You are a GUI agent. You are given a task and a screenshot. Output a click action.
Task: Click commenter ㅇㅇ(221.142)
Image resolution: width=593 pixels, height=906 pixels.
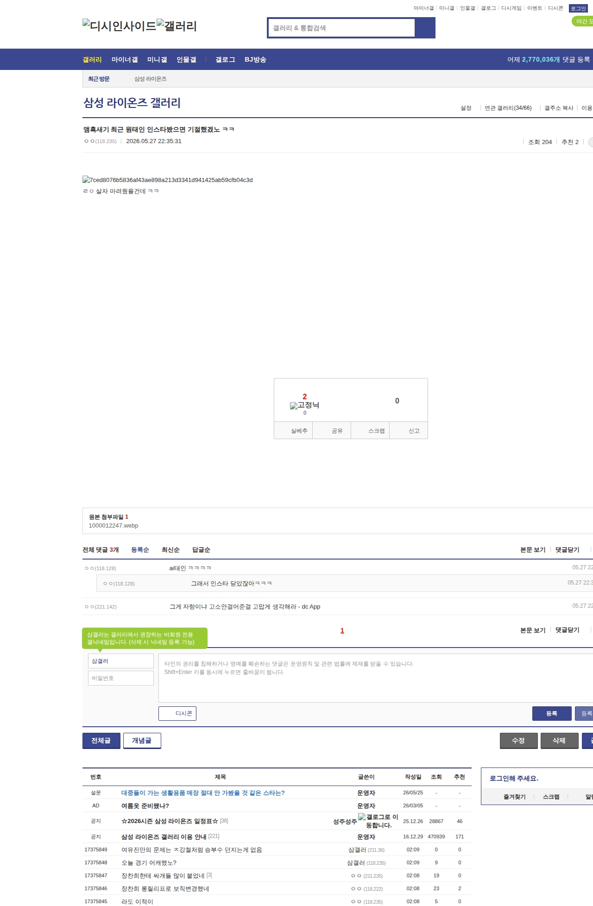[x=101, y=607]
